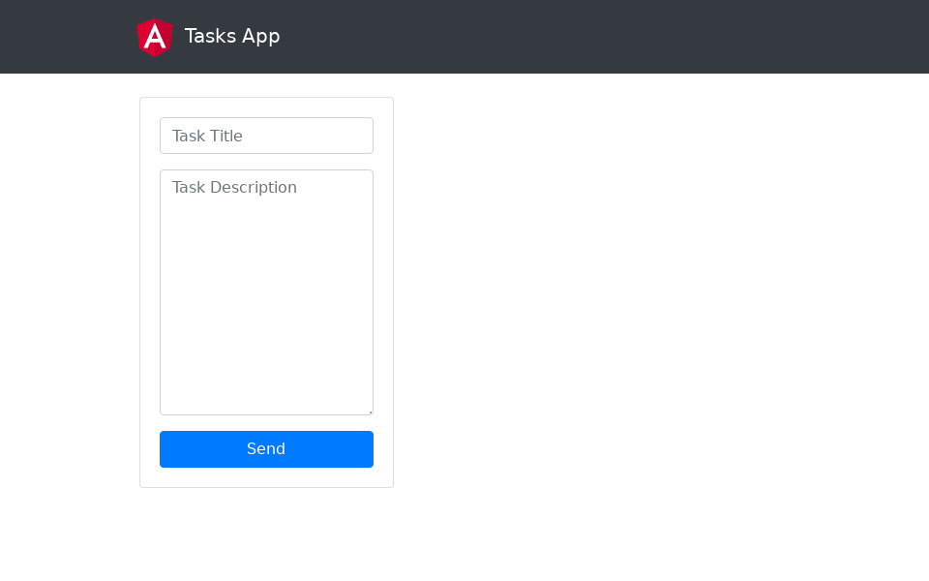This screenshot has height=581, width=929.
Task: Click the Send label text on the button
Action: click(x=266, y=449)
